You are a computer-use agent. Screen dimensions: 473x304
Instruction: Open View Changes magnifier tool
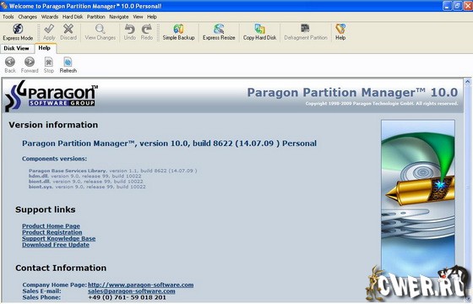point(101,32)
